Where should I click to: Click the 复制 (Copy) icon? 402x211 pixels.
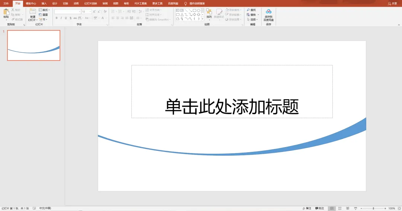[13, 14]
